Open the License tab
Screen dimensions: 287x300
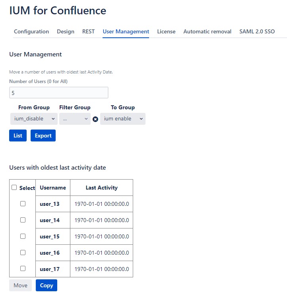(166, 31)
